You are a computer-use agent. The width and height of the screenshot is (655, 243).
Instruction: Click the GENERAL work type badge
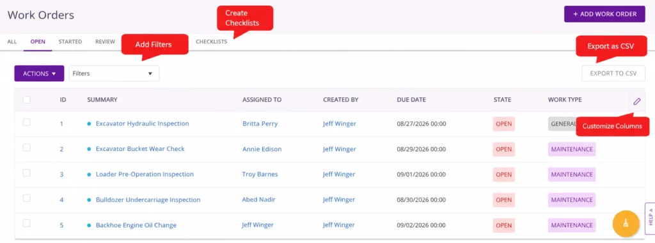(562, 124)
